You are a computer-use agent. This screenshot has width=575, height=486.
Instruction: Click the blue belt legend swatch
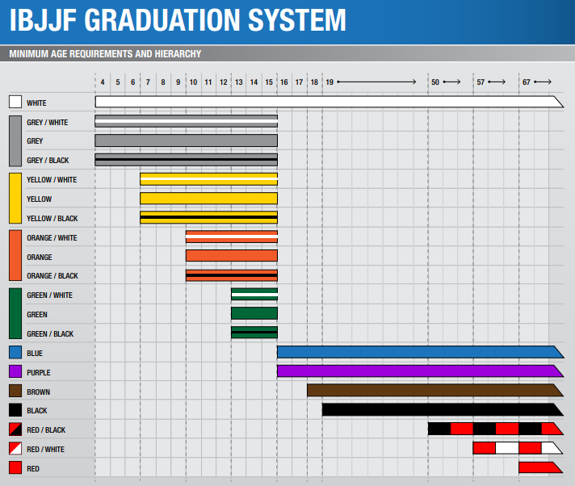point(15,352)
